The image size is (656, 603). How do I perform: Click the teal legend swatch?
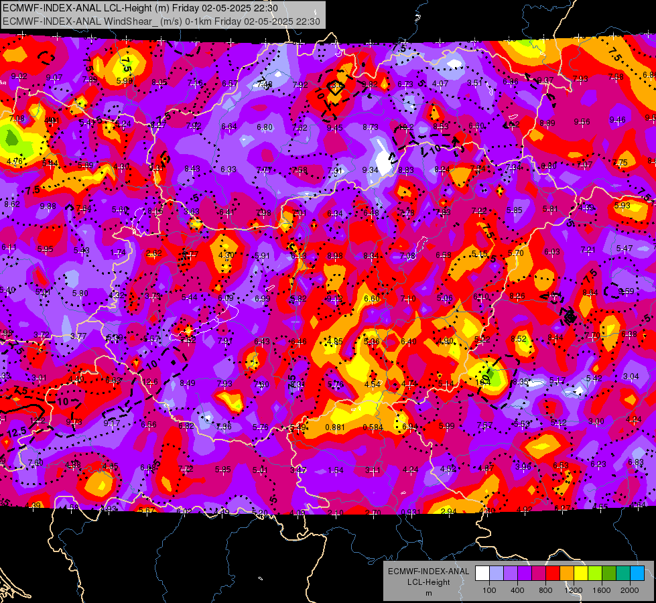[x=623, y=574]
